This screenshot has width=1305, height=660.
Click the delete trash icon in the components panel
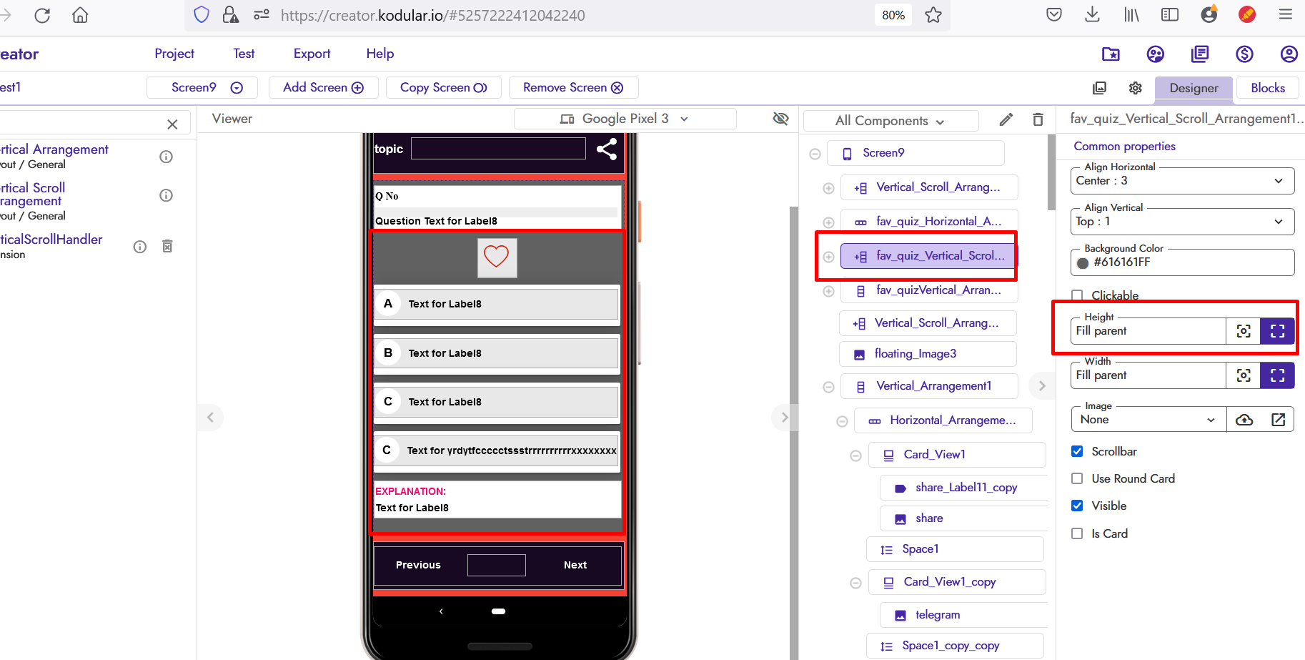(x=1038, y=119)
